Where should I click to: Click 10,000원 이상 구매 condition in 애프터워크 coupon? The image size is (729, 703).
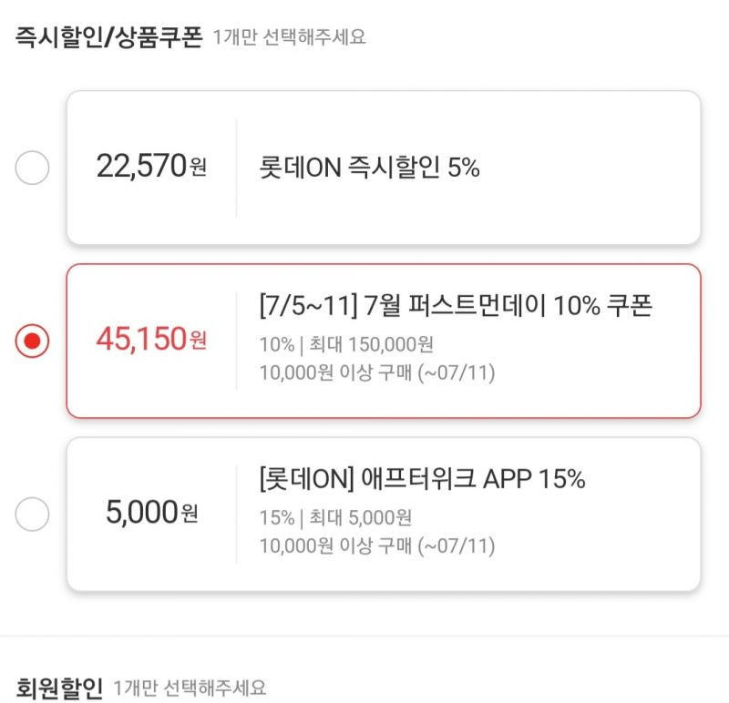point(377,546)
